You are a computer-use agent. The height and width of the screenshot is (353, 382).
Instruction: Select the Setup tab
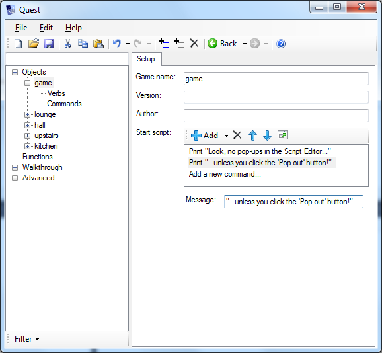(x=146, y=59)
